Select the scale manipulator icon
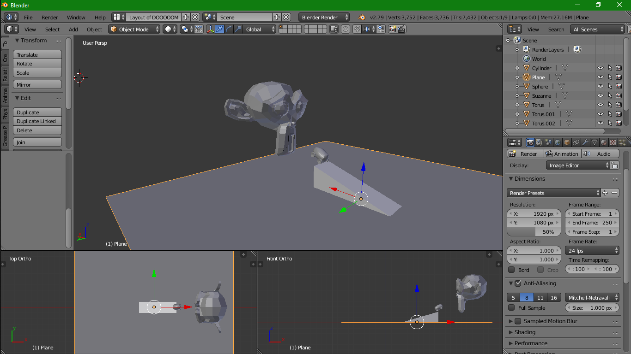 click(238, 29)
